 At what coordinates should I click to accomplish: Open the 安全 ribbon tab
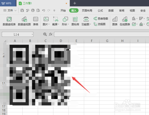(x=143, y=10)
